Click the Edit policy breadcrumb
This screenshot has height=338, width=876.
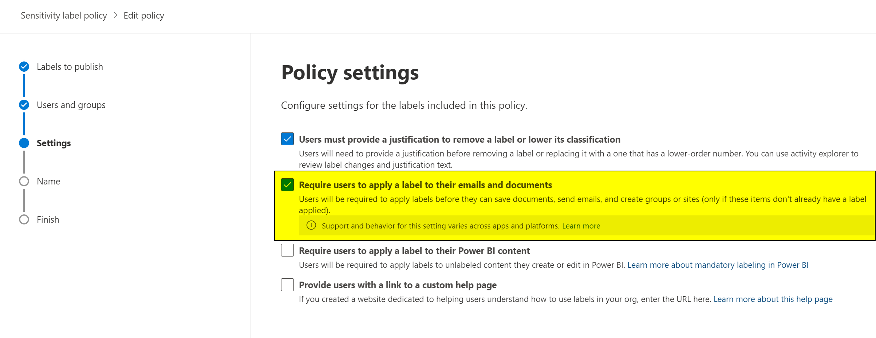(144, 15)
